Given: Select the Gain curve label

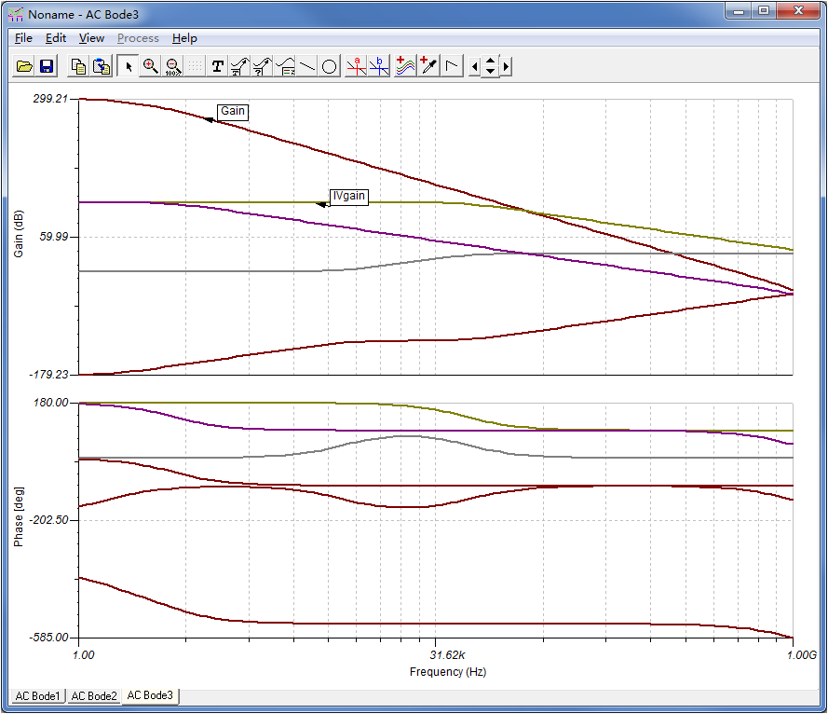Looking at the screenshot, I should [x=232, y=111].
